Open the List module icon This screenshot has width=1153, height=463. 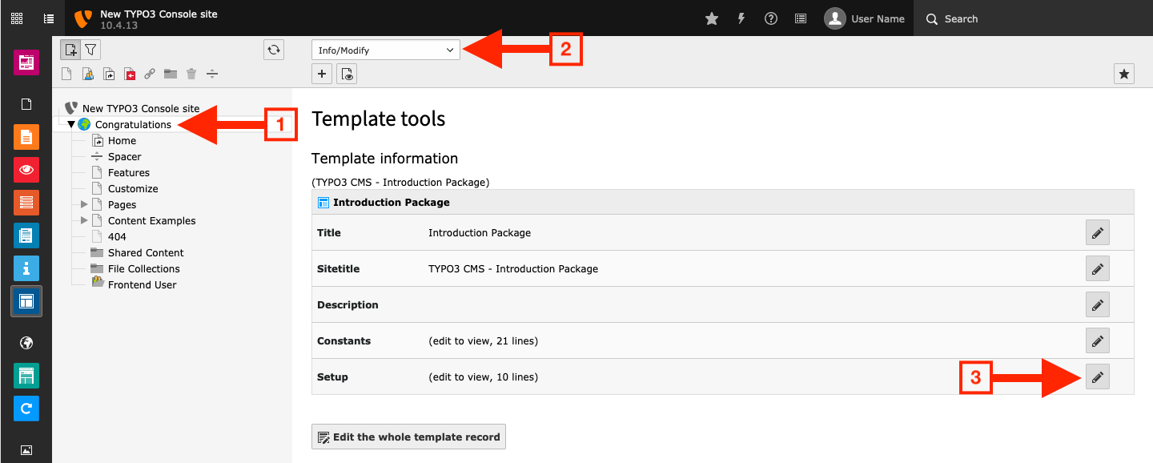click(x=26, y=203)
